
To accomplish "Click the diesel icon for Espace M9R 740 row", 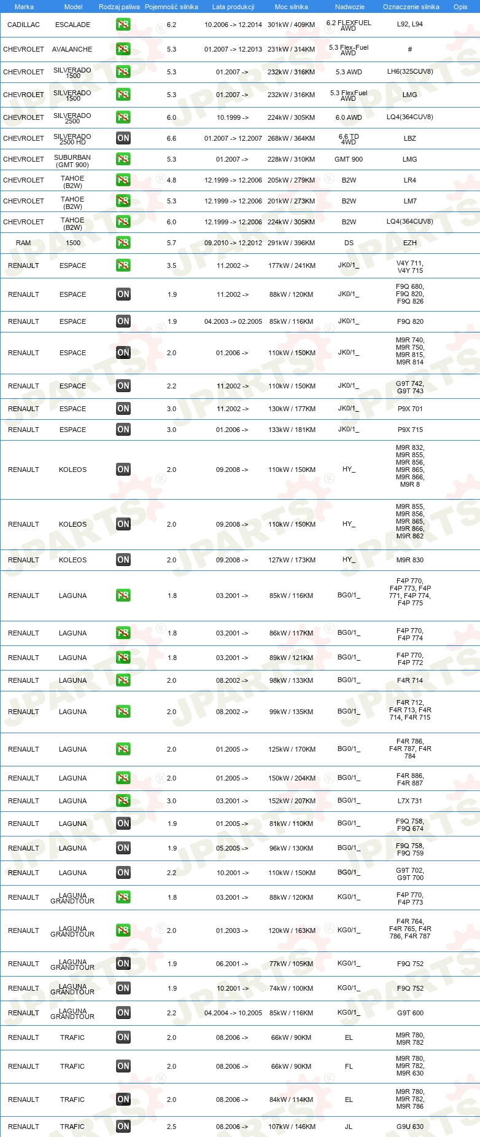I will click(x=123, y=353).
